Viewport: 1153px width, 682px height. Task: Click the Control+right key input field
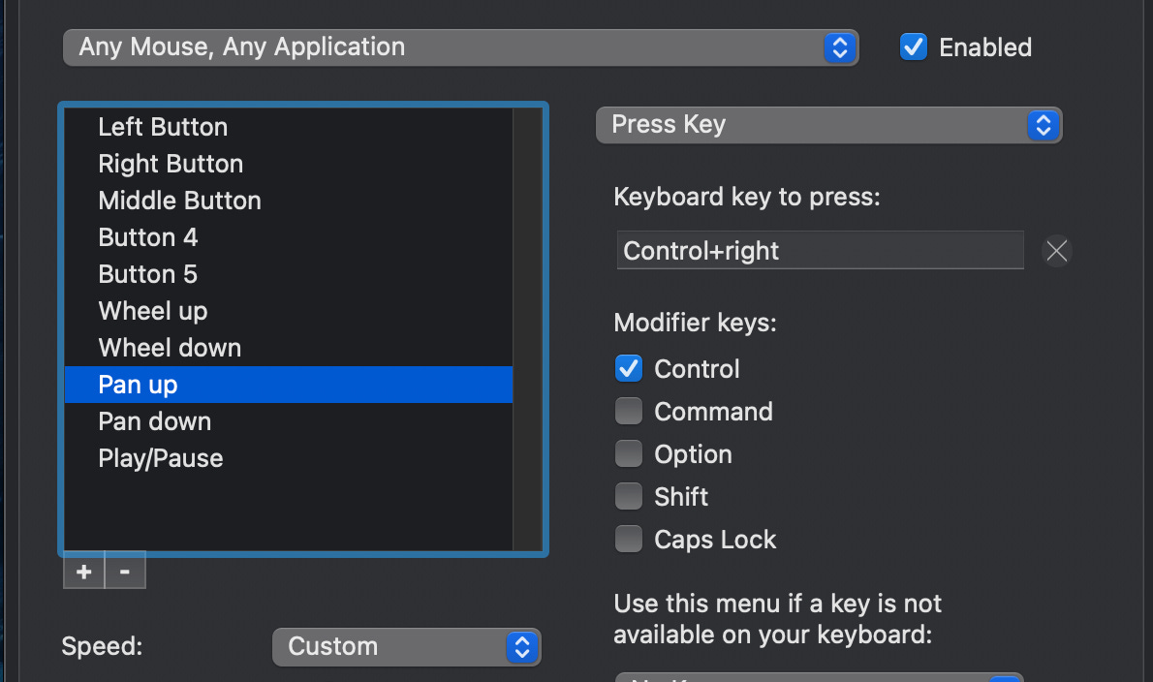[x=819, y=252]
